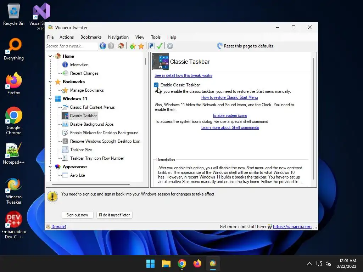Click the Search for a tweak field

coord(71,46)
